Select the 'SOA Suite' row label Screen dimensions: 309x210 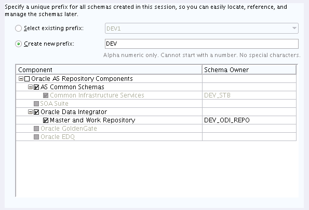coord(54,104)
